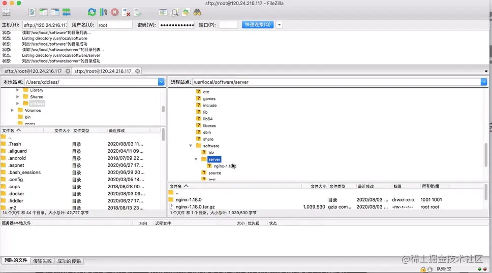Expand the Shared folder in local tree
The width and height of the screenshot is (492, 273).
click(18, 96)
